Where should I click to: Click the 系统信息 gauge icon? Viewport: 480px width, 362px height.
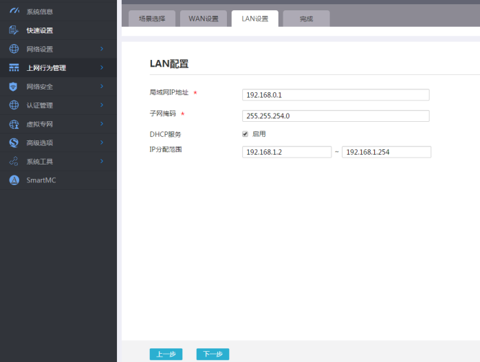click(14, 11)
